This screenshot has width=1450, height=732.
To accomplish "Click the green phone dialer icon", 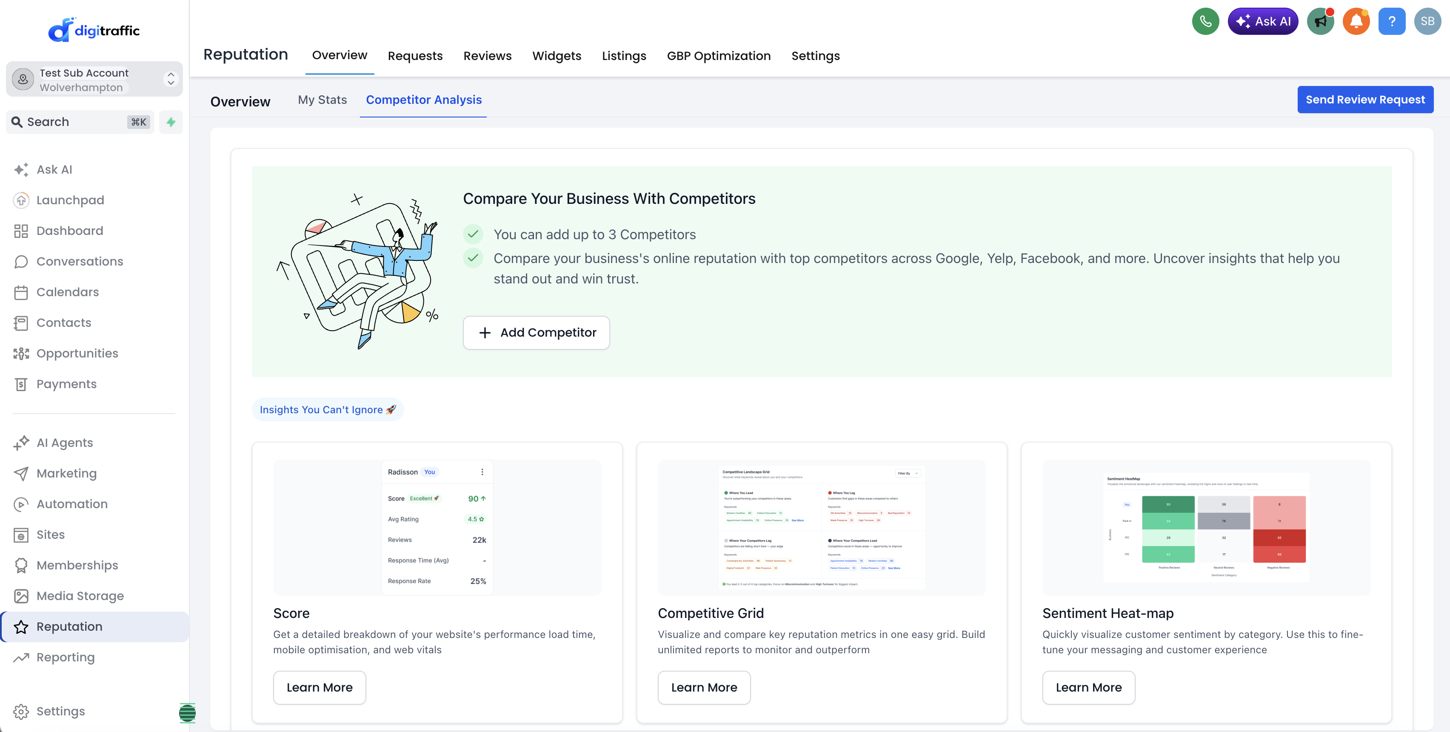I will click(1205, 21).
